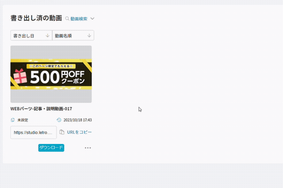This screenshot has width=283, height=188.
Task: Click the 2023/10/18 17:43 timestamp
Action: (x=77, y=120)
